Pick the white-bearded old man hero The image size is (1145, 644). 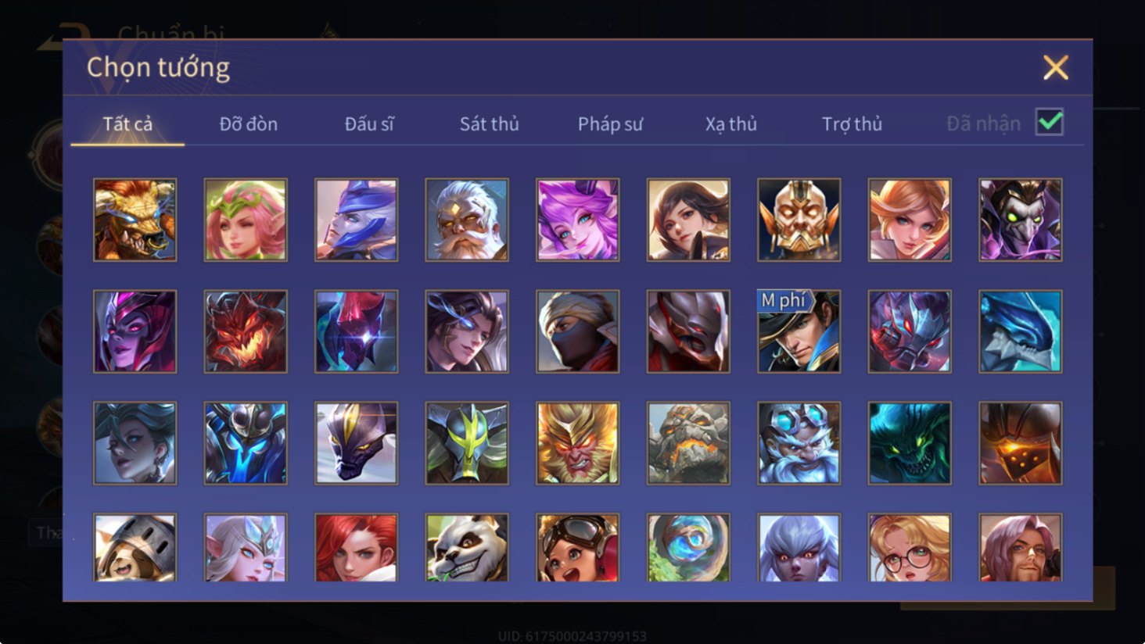point(467,220)
